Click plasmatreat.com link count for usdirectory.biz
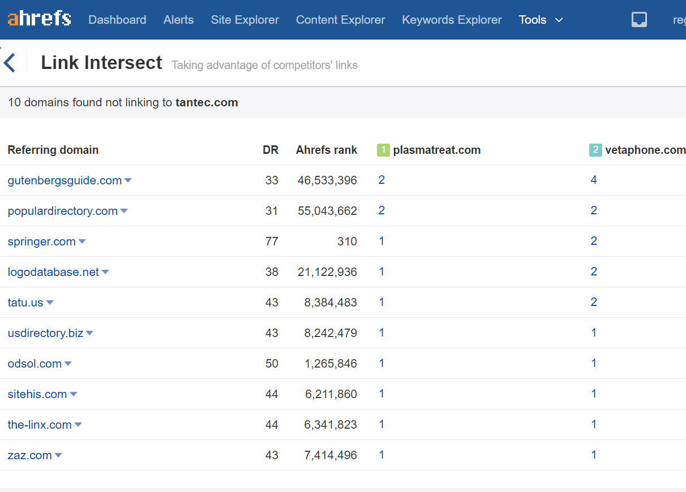This screenshot has width=686, height=492. tap(381, 333)
